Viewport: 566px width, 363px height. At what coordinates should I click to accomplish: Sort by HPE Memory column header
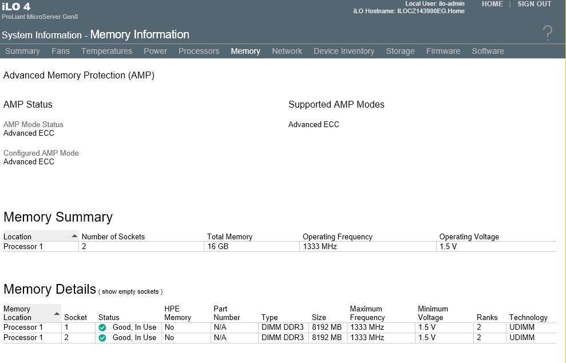click(177, 313)
